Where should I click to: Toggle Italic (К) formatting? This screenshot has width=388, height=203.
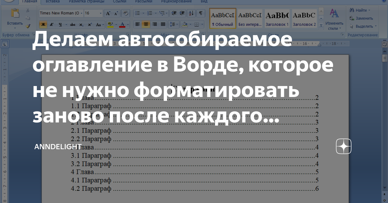pyautogui.click(x=52, y=24)
